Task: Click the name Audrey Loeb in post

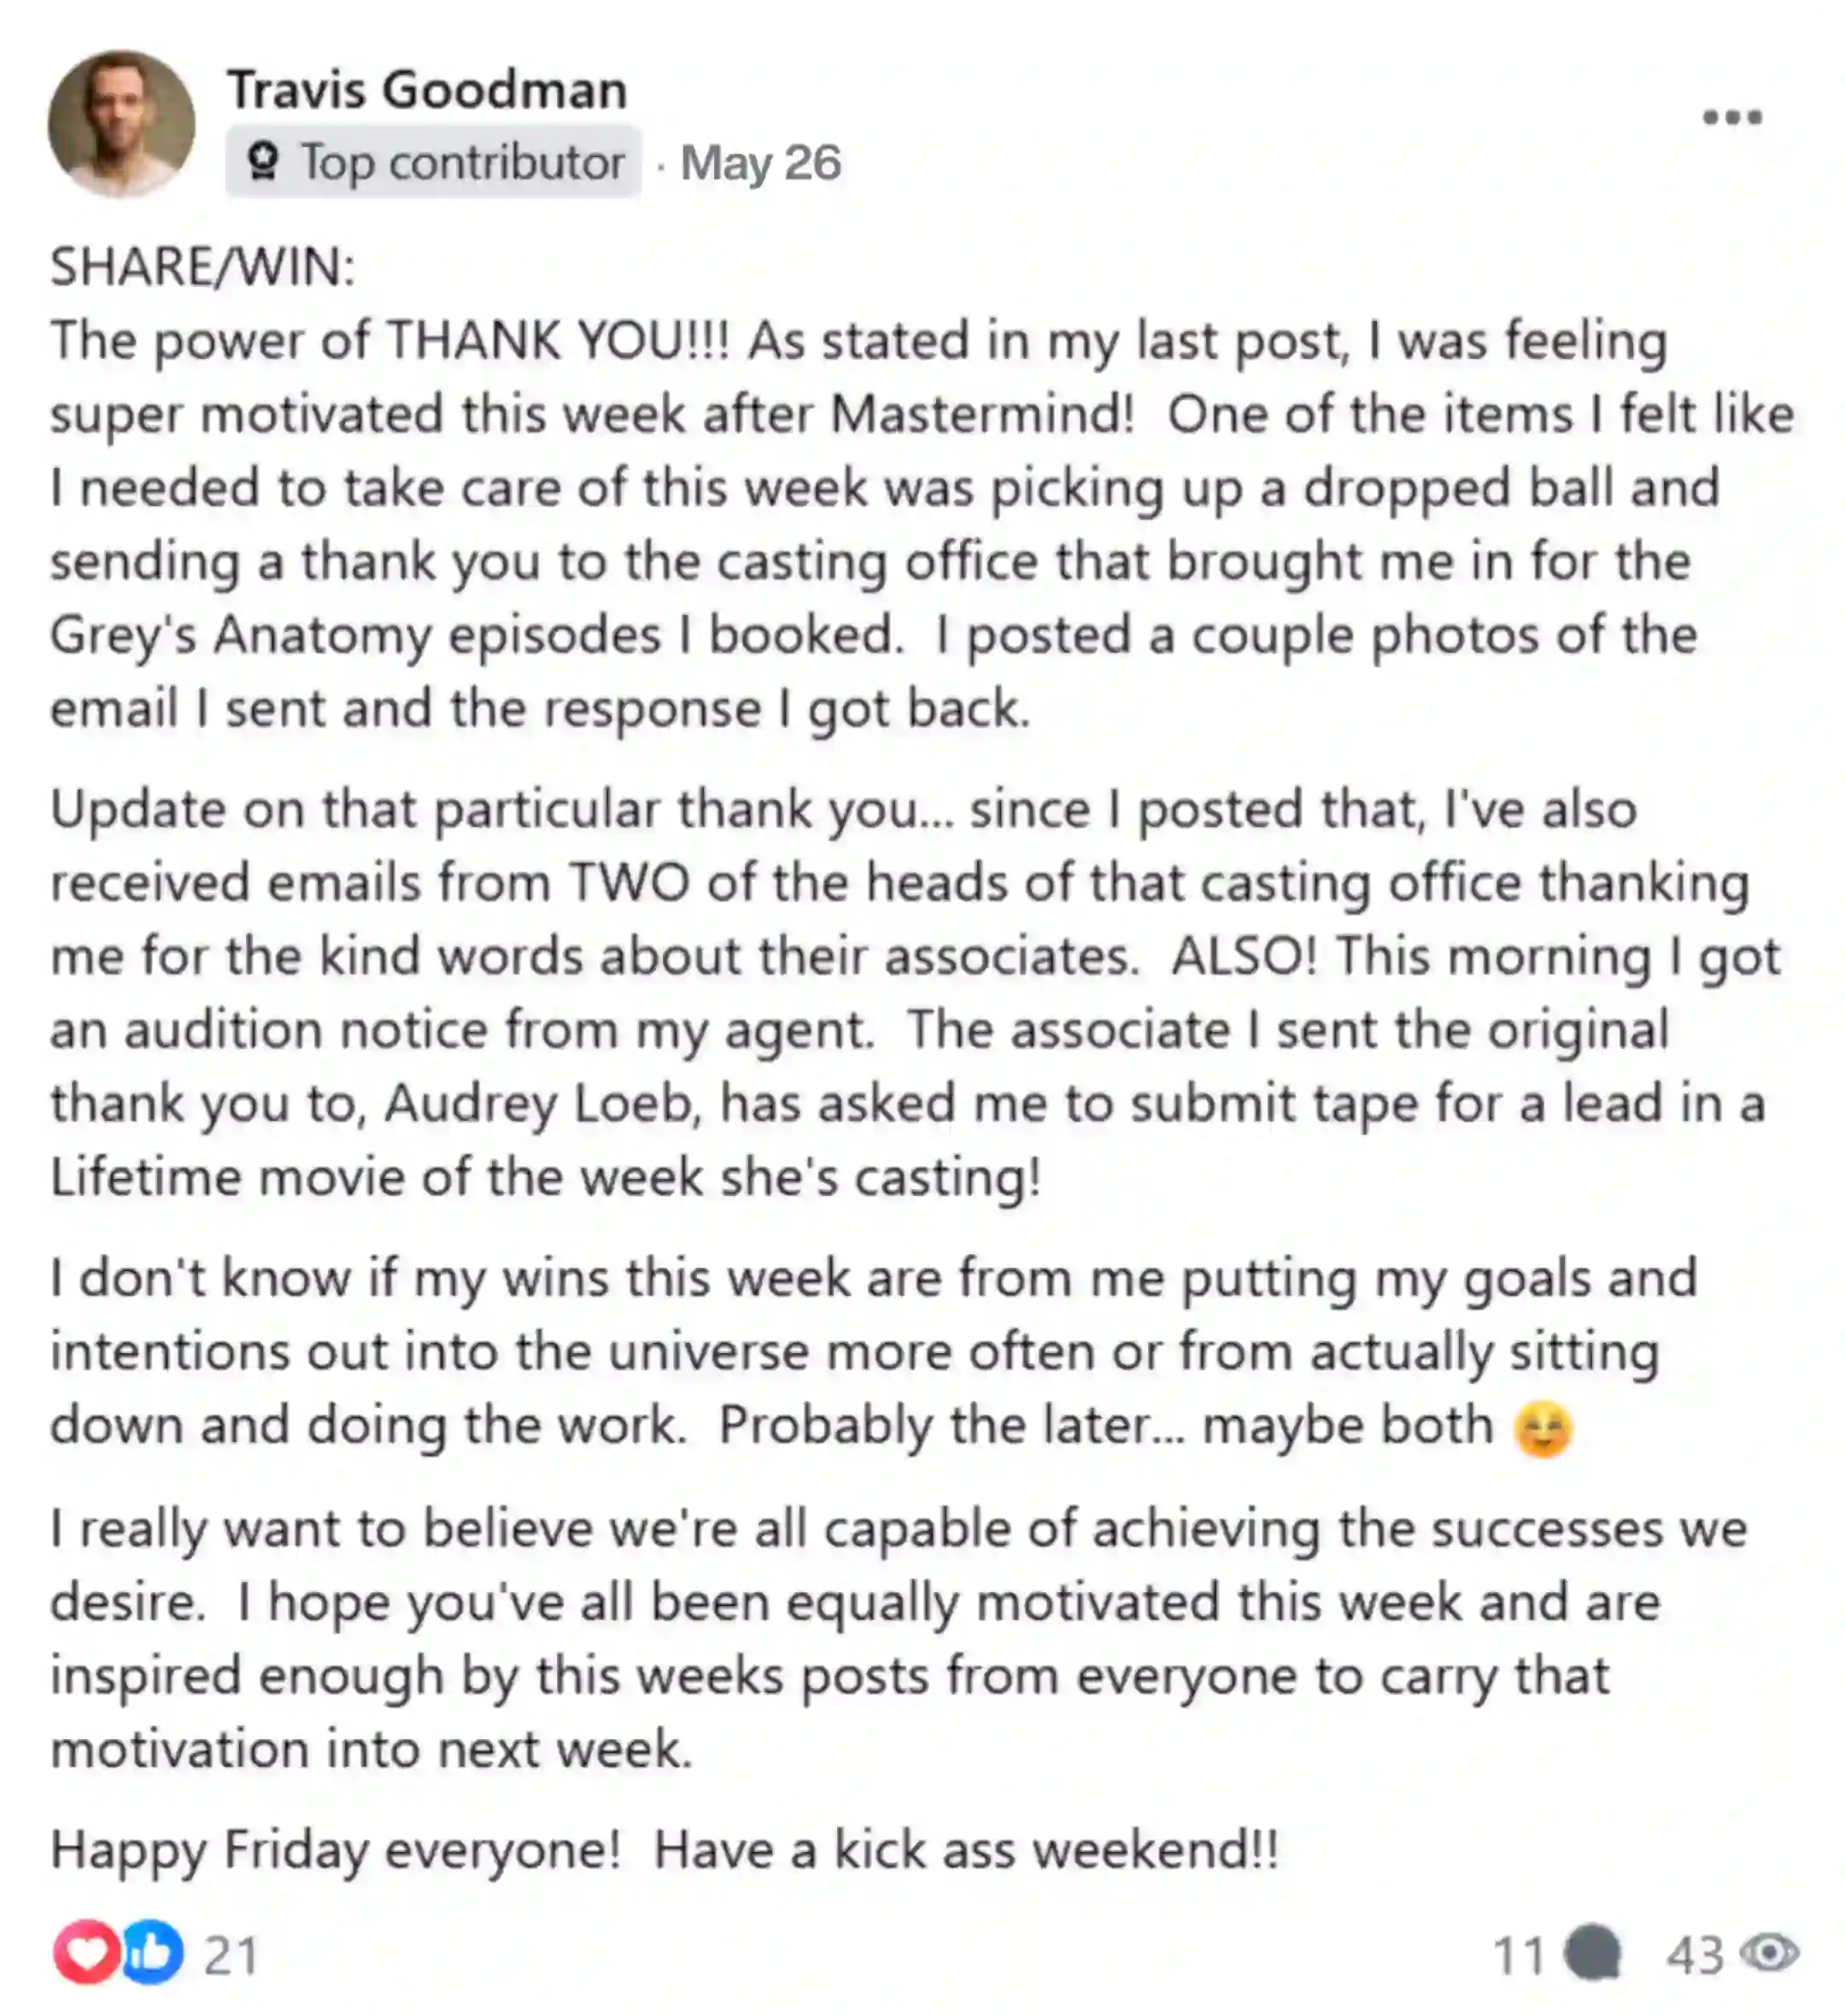Action: click(x=543, y=1104)
